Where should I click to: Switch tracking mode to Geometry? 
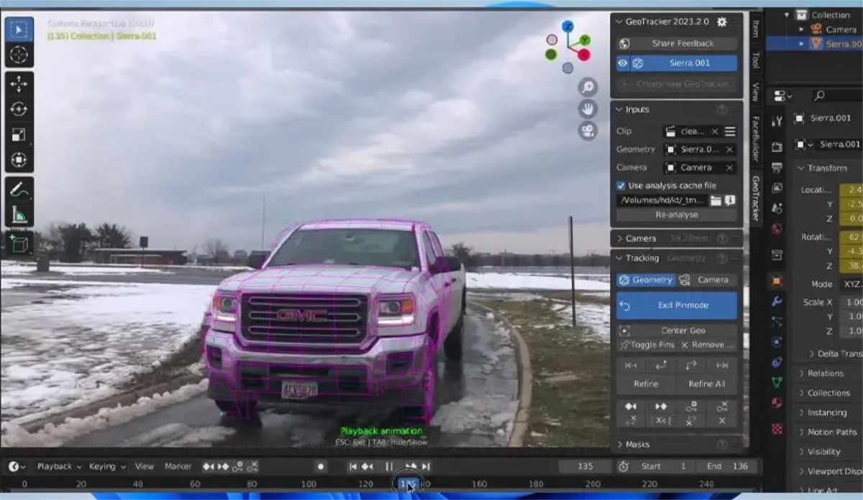(646, 280)
